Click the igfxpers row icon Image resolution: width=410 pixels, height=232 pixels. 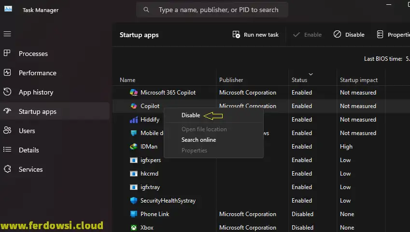point(134,160)
